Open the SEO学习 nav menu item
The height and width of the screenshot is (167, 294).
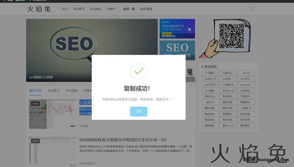click(79, 9)
